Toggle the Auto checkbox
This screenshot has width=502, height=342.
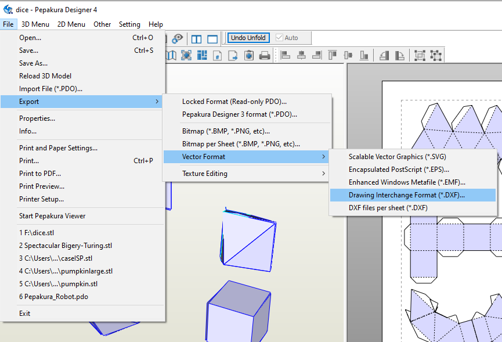pos(279,38)
